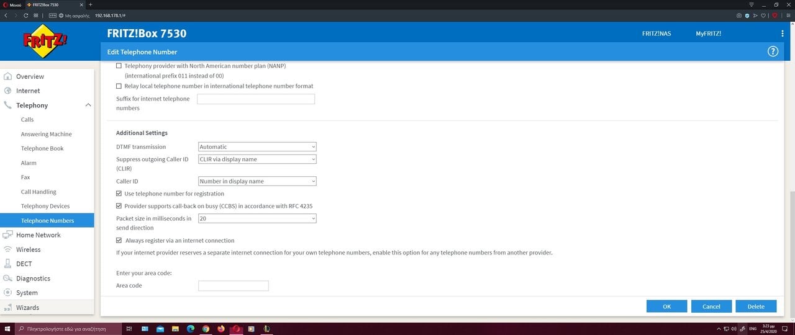
Task: Click the Cancel button
Action: pyautogui.click(x=711, y=306)
